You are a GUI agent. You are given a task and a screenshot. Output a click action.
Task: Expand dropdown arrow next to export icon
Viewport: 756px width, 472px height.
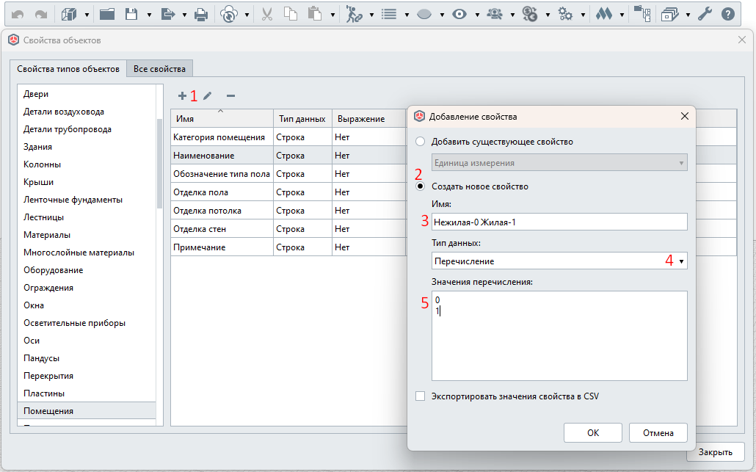tap(184, 15)
